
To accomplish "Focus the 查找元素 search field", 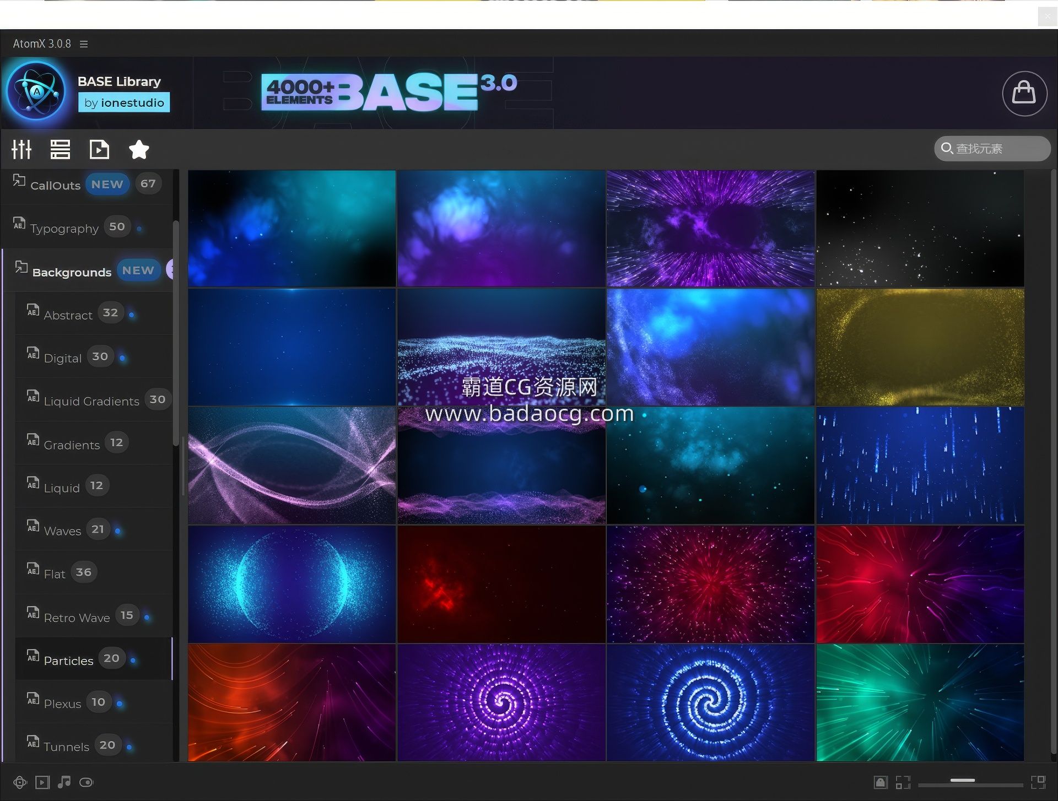I will coord(992,149).
